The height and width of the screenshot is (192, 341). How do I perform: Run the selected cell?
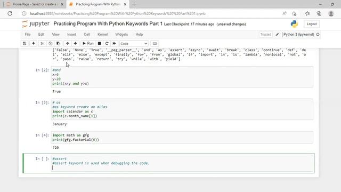(x=88, y=44)
